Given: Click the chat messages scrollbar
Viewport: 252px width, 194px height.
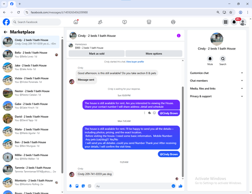Looking at the screenshot, I should (183, 132).
